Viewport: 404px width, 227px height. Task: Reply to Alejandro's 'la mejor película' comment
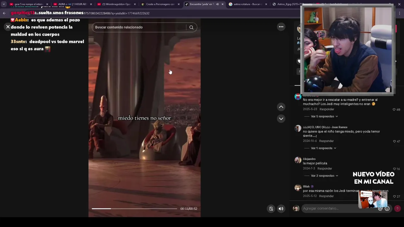(325, 169)
